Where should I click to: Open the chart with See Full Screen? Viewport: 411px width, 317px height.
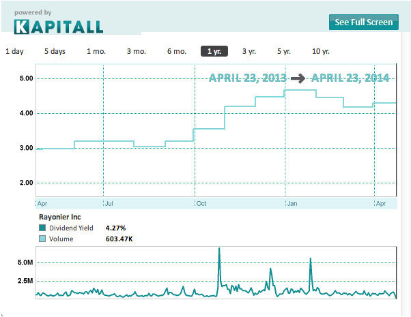(364, 22)
